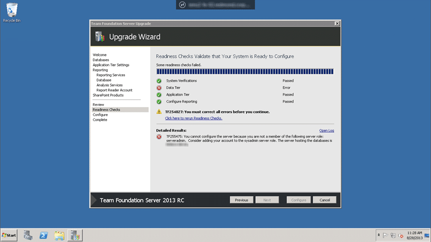
Task: Click the Configure button in the footer
Action: coord(298,200)
